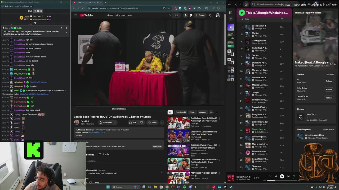The height and width of the screenshot is (190, 339).
Task: Open 4lifers.com official website link
Action: (x=97, y=132)
